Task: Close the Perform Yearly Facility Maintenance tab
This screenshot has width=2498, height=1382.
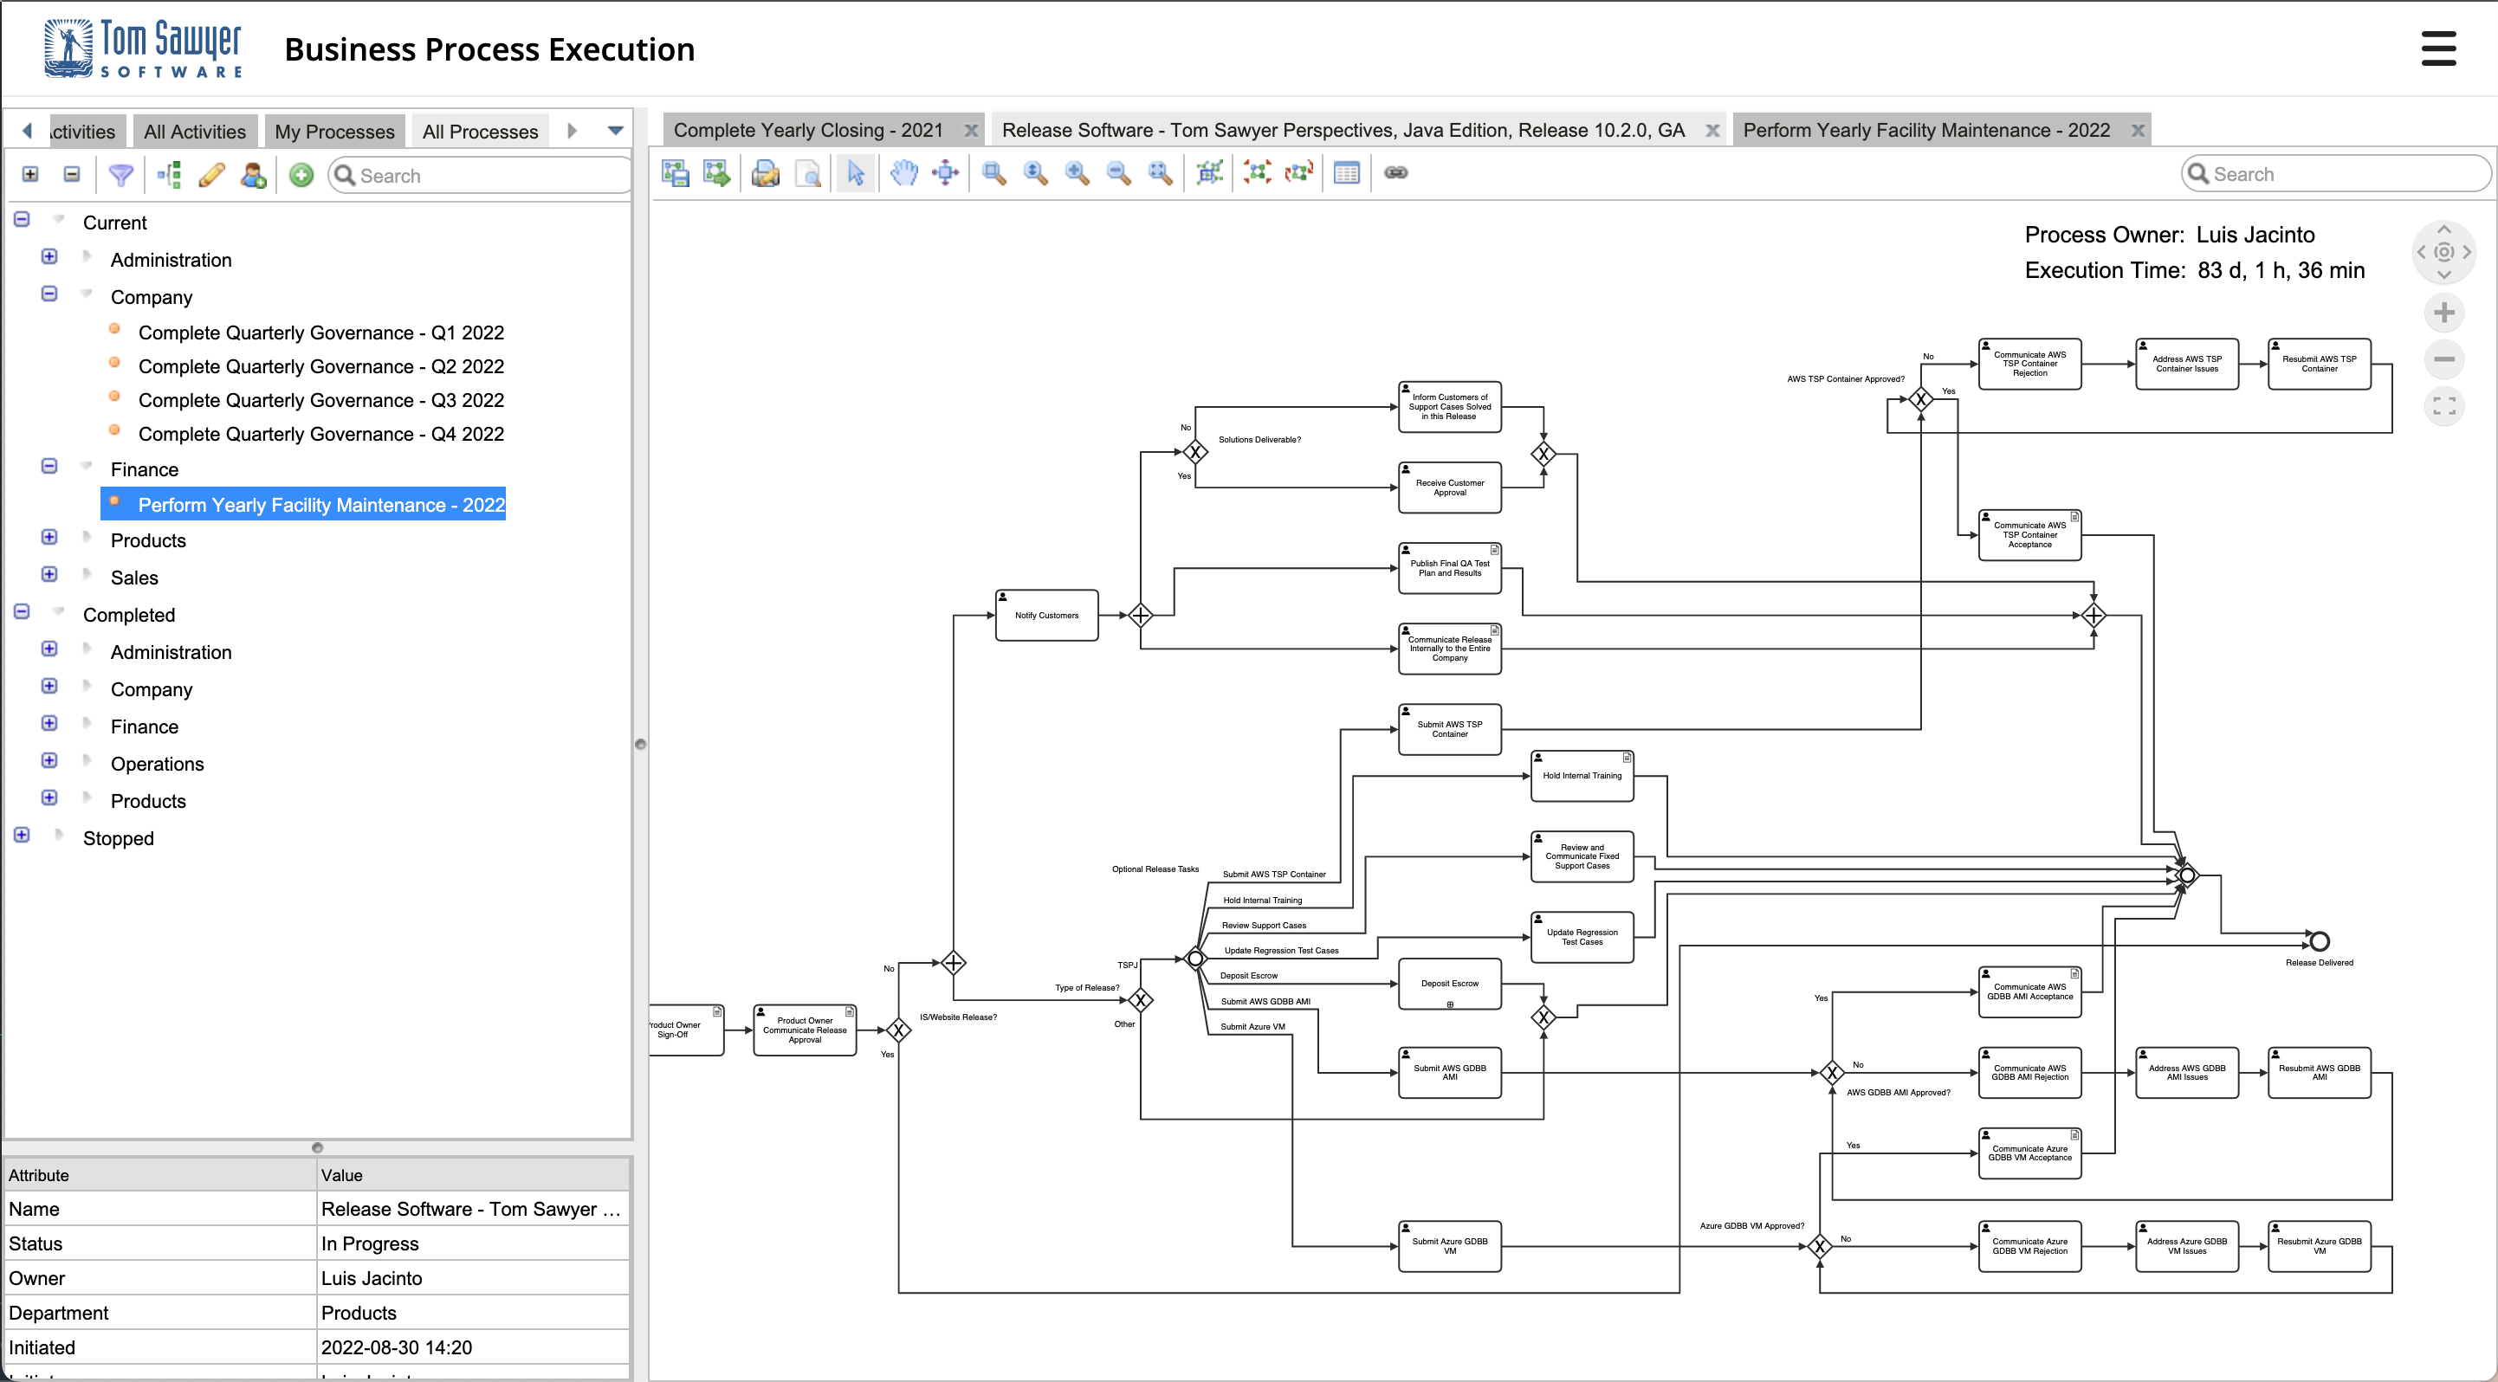Action: pyautogui.click(x=2138, y=131)
